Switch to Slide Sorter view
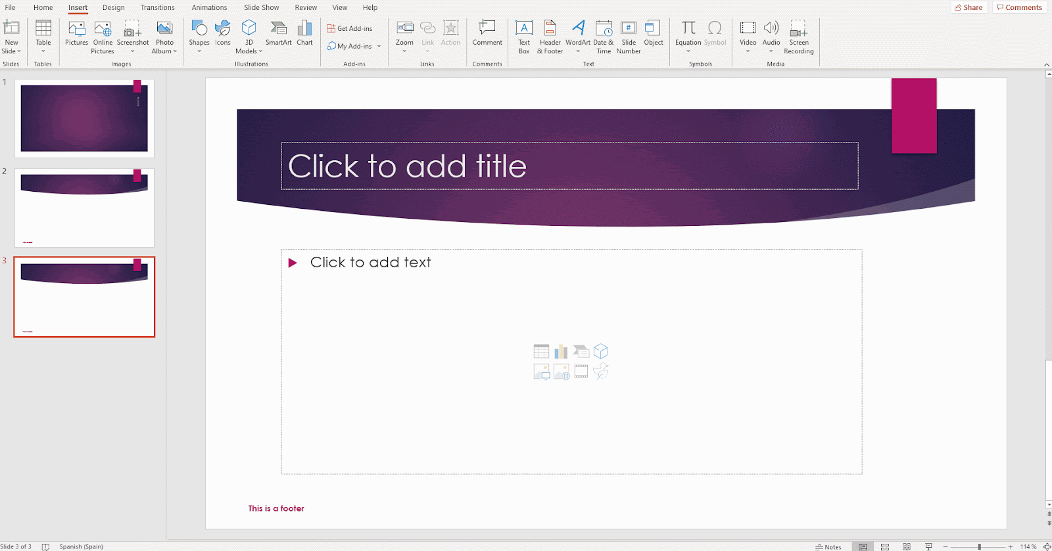Viewport: 1052px width, 551px height. click(885, 546)
